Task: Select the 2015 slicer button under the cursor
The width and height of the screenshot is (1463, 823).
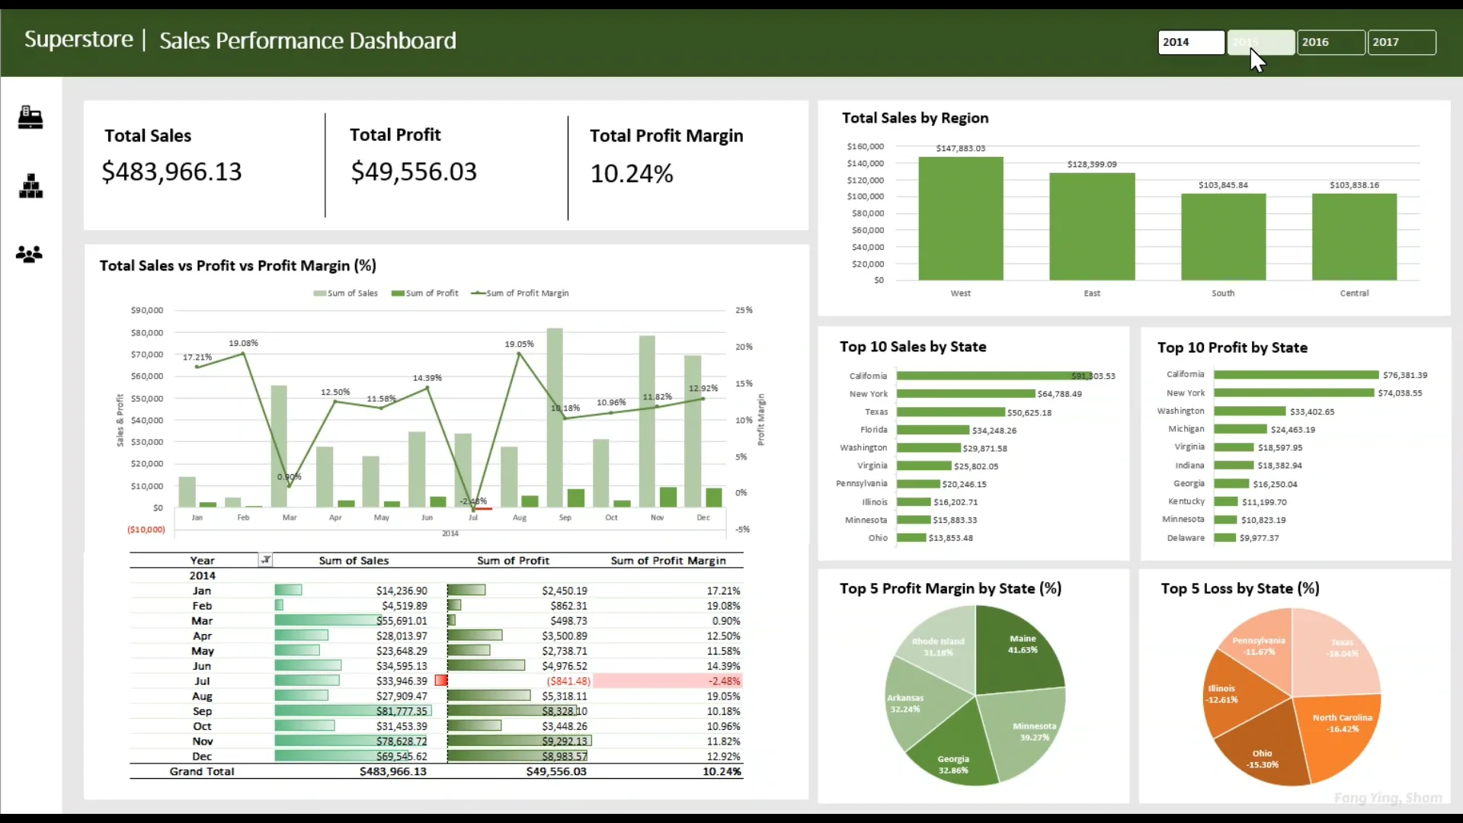Action: [1260, 42]
